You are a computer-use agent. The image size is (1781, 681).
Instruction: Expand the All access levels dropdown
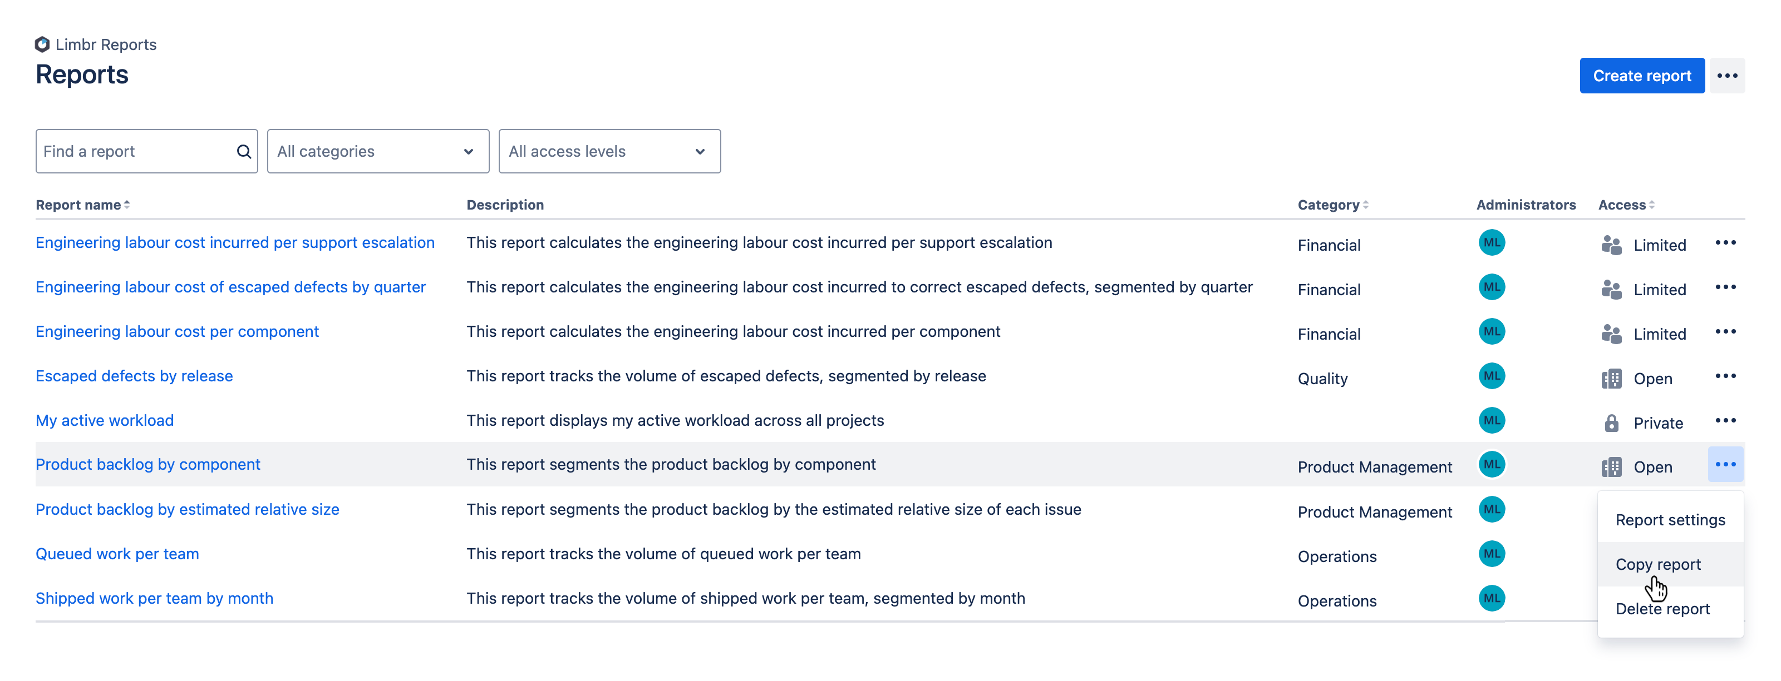[609, 151]
